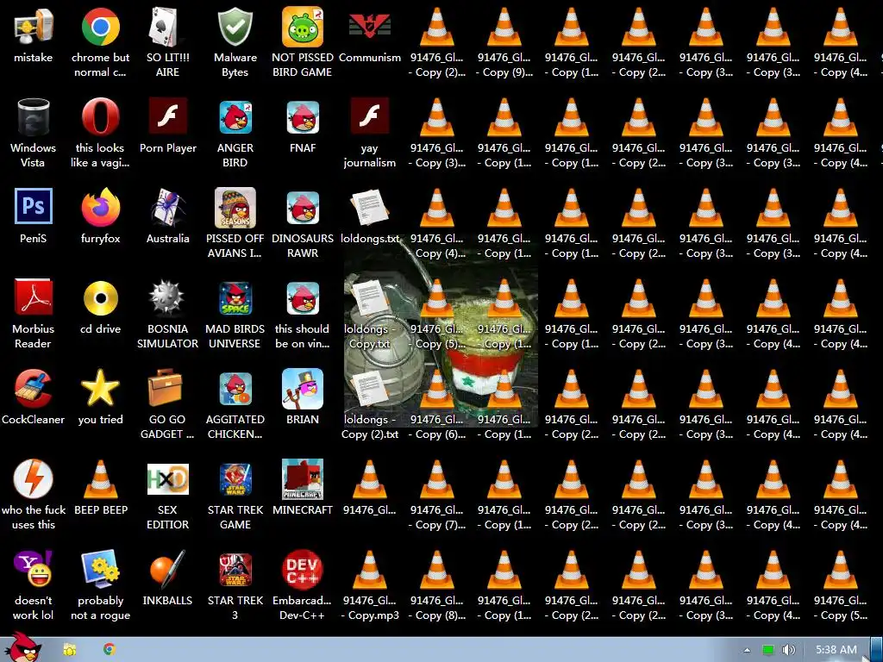Select the 'SO LIT!!! AIRE' solitaire icon

coord(168,27)
